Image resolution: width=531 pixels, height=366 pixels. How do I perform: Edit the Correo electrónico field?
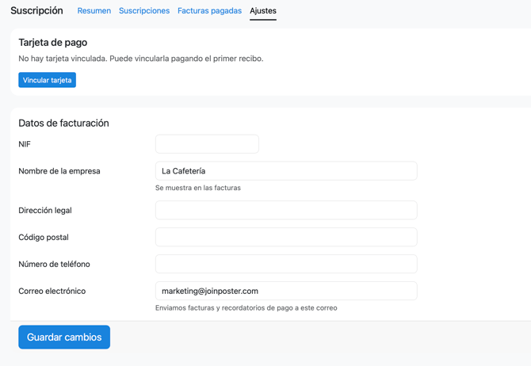click(x=286, y=291)
